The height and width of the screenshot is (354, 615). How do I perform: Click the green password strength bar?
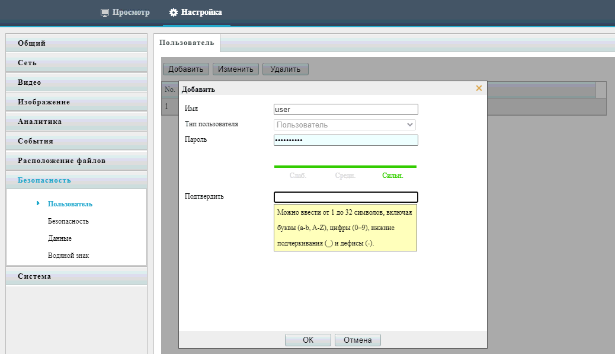(345, 167)
